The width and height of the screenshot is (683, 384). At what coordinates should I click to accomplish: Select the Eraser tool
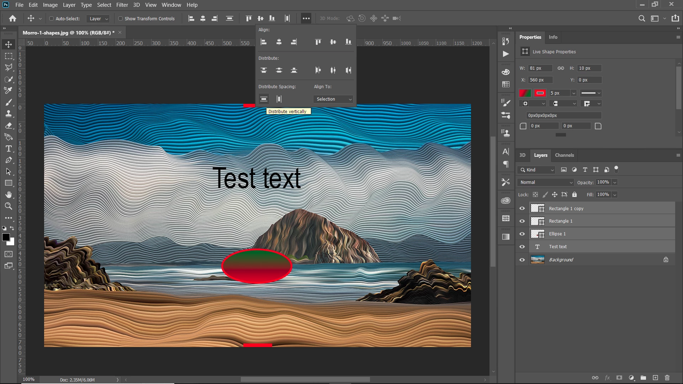point(9,126)
